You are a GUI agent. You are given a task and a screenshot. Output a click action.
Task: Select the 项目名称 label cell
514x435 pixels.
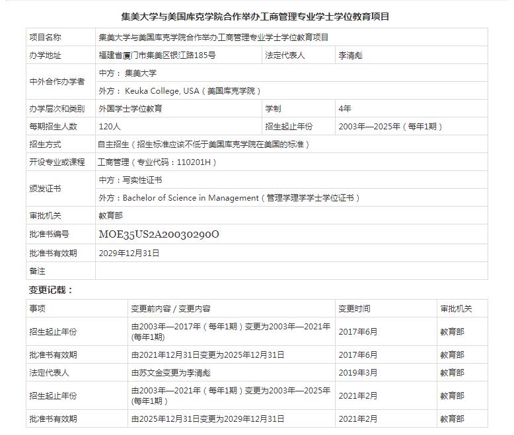(x=61, y=38)
